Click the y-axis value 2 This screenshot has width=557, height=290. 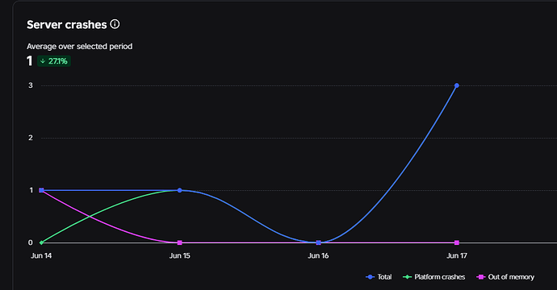pos(31,138)
